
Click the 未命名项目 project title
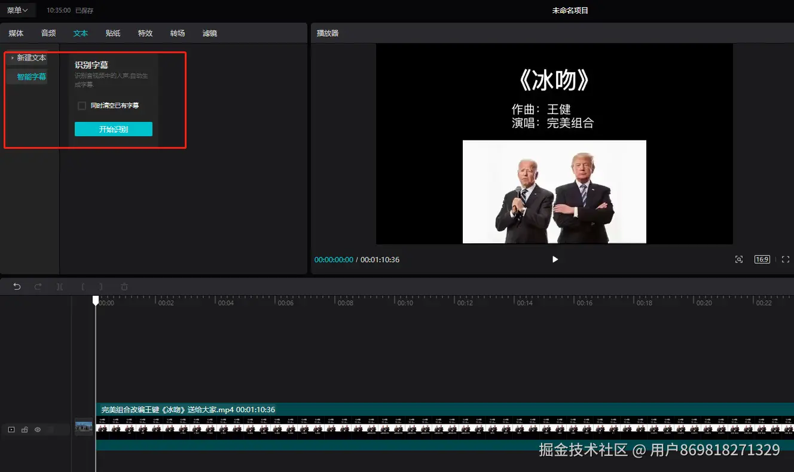point(570,10)
